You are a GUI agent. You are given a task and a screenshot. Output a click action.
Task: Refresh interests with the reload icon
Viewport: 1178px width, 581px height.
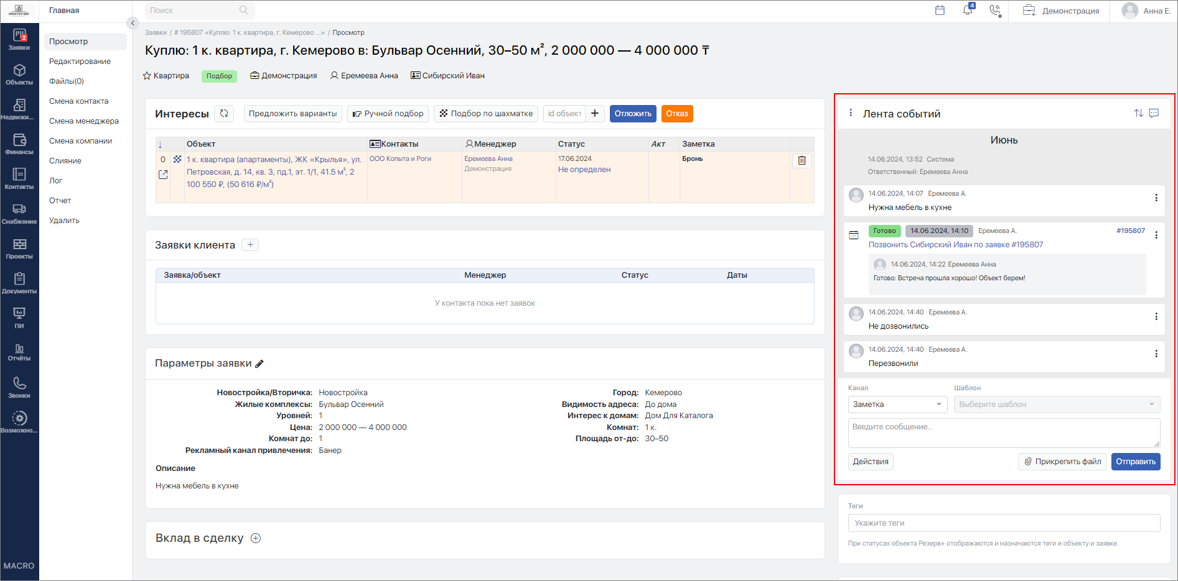[x=224, y=113]
